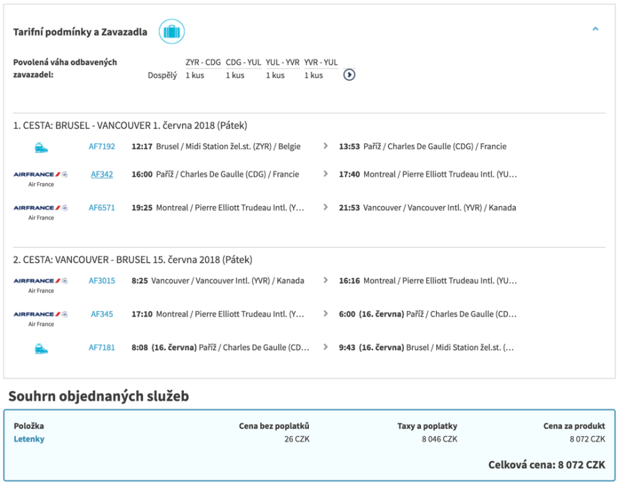This screenshot has width=618, height=485.
Task: Click the circled arrow next to baggage allowance
Action: 349,75
